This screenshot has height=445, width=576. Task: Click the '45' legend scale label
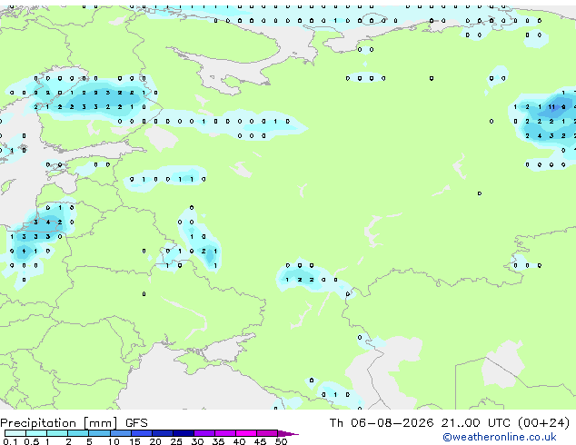coord(260,441)
